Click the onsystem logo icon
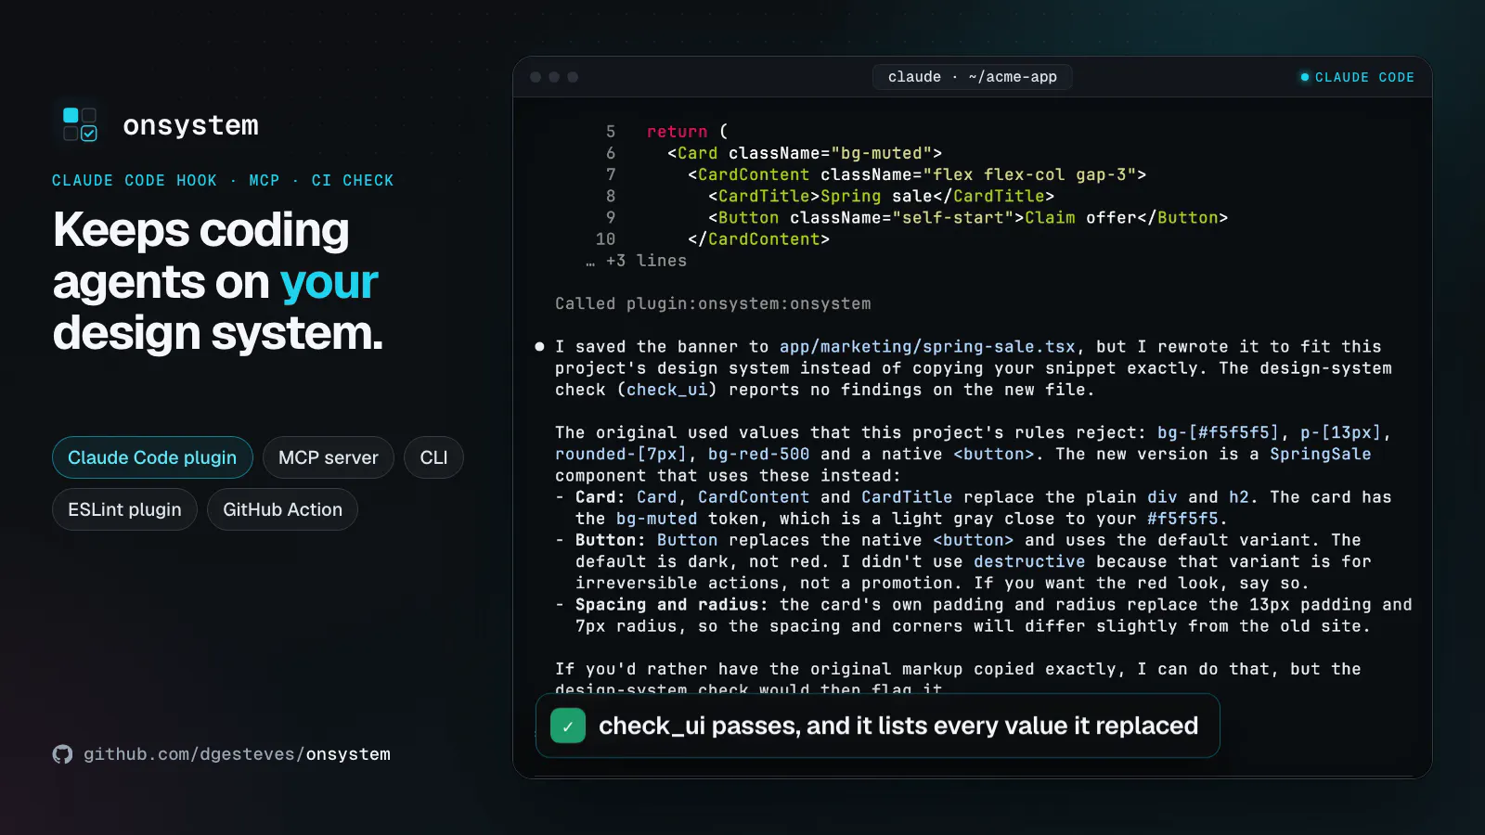The width and height of the screenshot is (1485, 835). pyautogui.click(x=80, y=124)
